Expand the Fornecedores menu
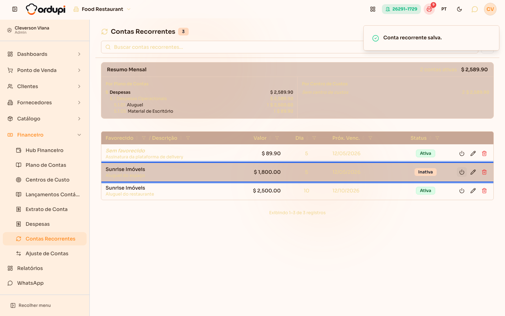Screen dimensions: 505x316 pos(45,103)
